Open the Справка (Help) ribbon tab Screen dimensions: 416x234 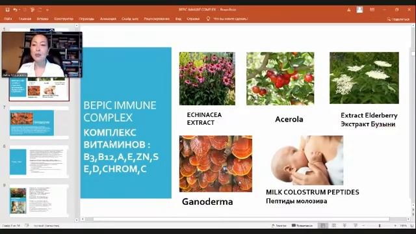(193, 19)
